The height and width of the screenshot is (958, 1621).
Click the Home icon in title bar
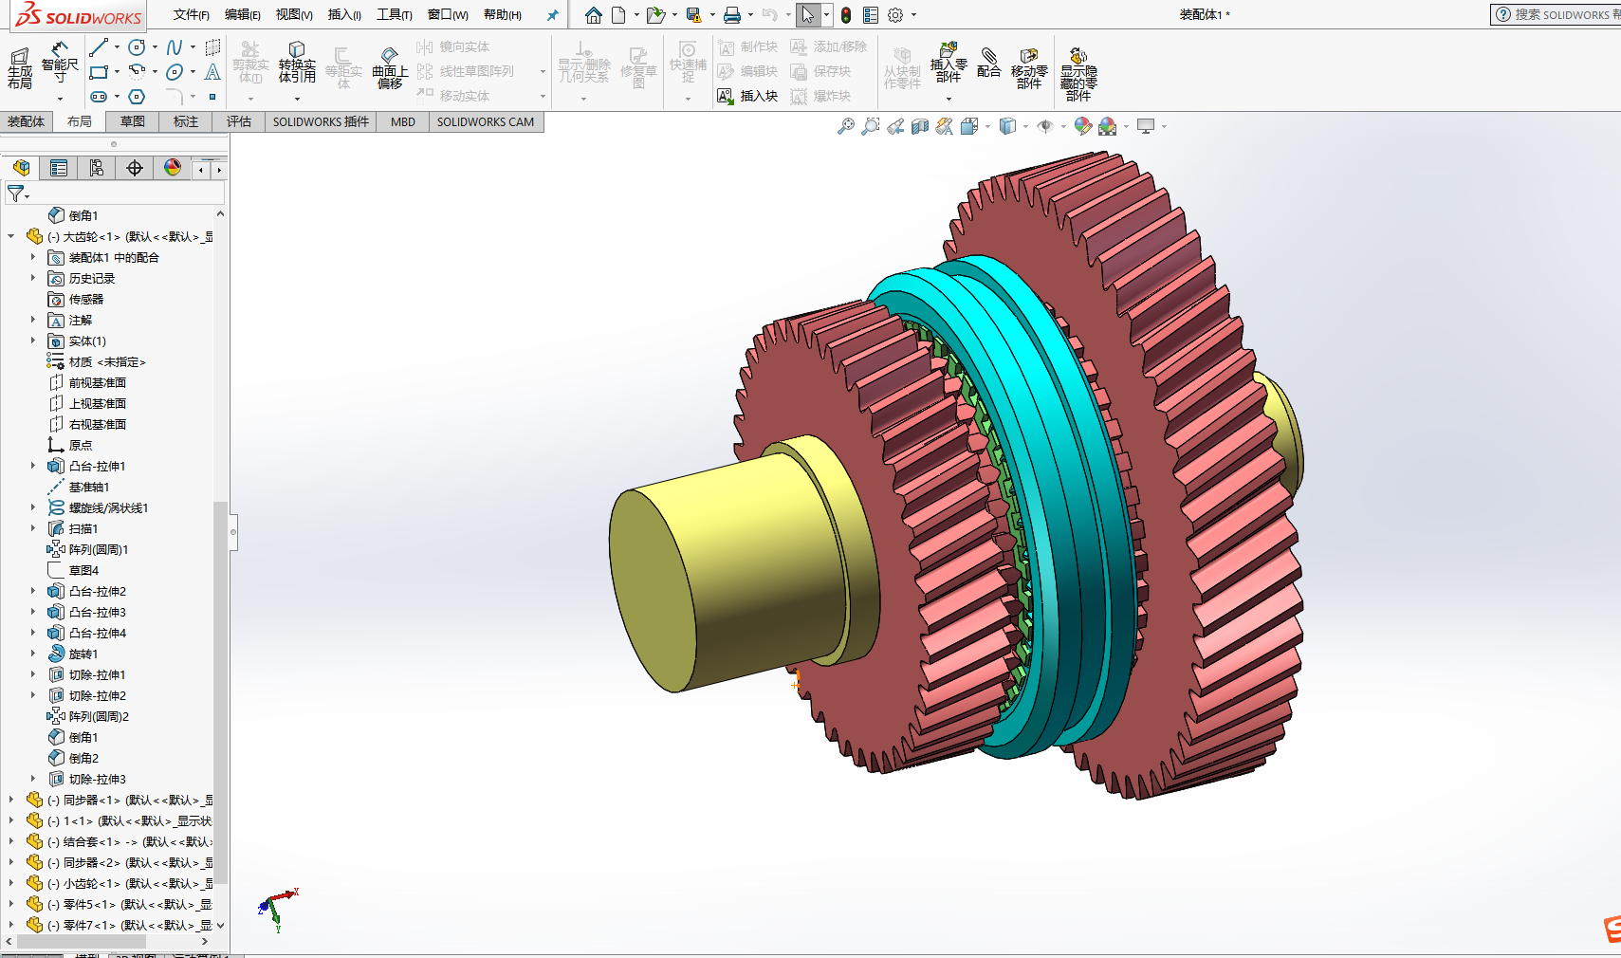[x=594, y=15]
